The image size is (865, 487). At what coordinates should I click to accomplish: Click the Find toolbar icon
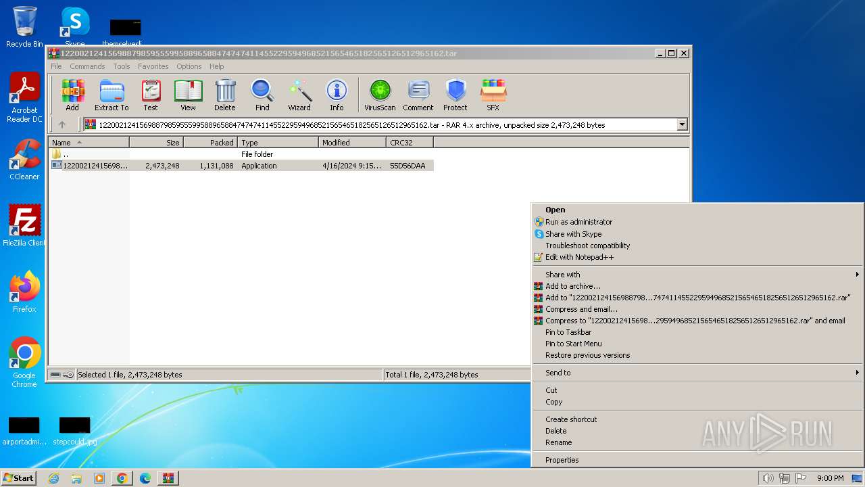262,95
